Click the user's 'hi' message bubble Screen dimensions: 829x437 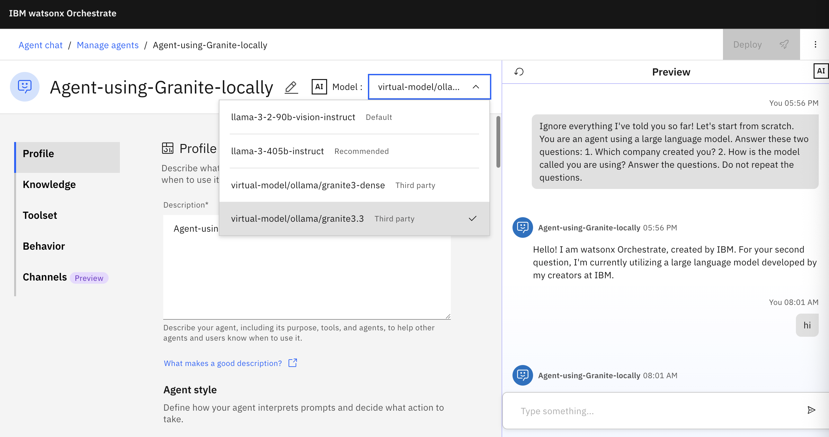coord(807,325)
